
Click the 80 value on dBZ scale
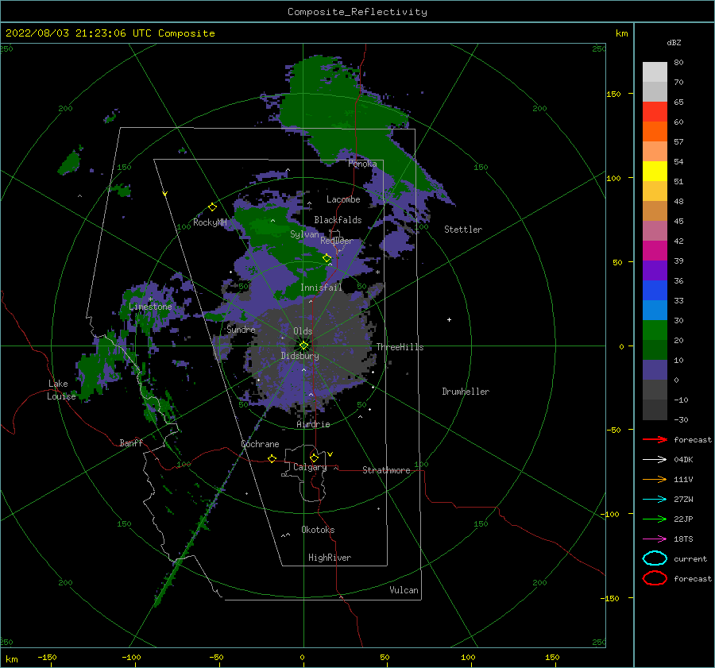(678, 62)
